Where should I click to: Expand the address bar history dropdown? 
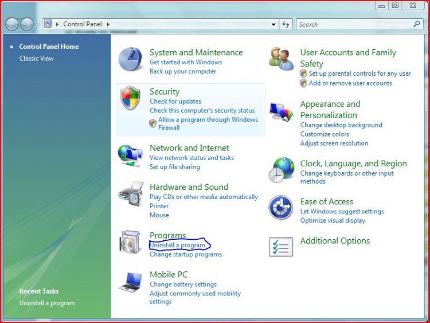tap(273, 25)
